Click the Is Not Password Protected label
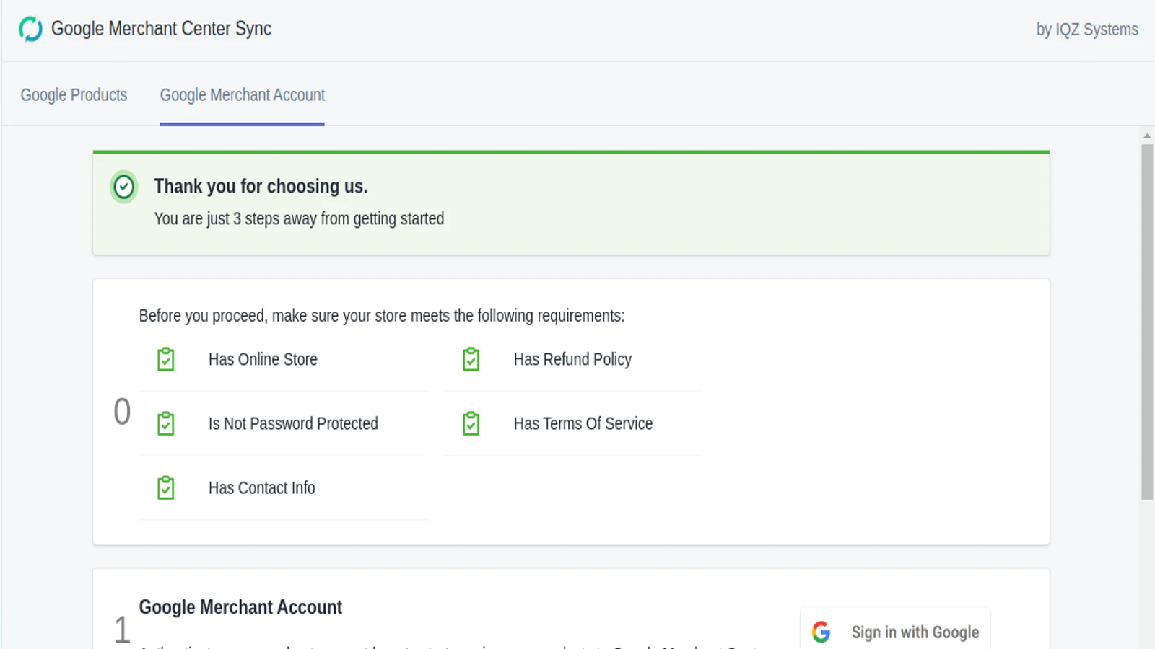Image resolution: width=1155 pixels, height=649 pixels. 293,423
